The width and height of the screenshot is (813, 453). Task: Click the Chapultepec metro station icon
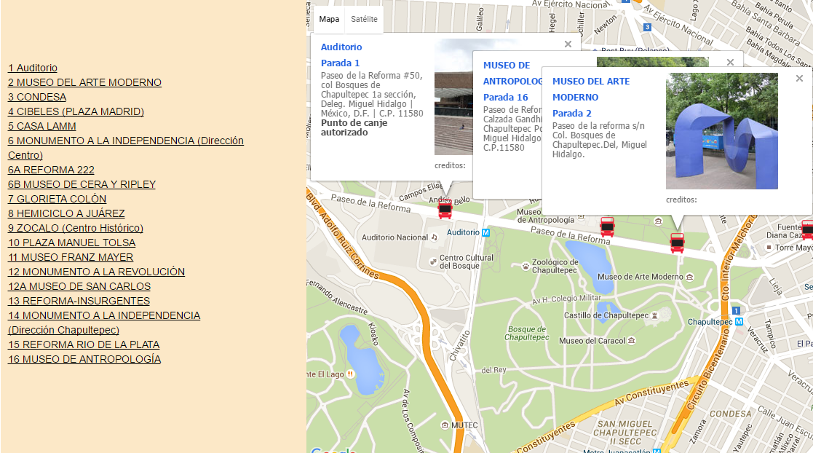[x=739, y=322]
